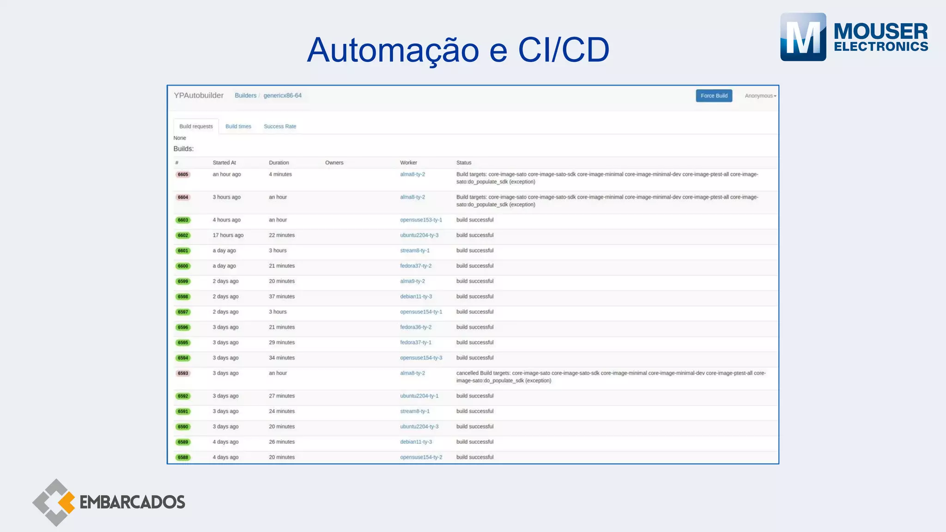The height and width of the screenshot is (532, 946).
Task: Open the Anonymous user dropdown
Action: coord(760,96)
